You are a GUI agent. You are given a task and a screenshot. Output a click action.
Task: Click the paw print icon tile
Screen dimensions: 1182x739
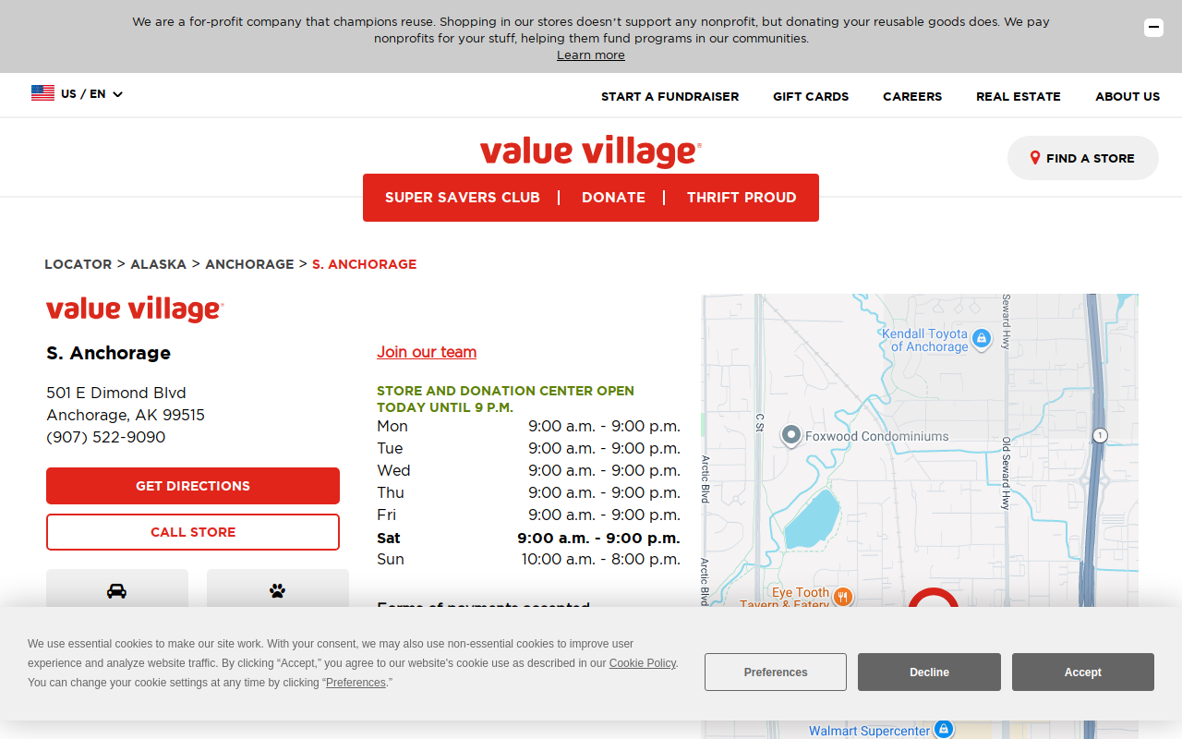(278, 589)
